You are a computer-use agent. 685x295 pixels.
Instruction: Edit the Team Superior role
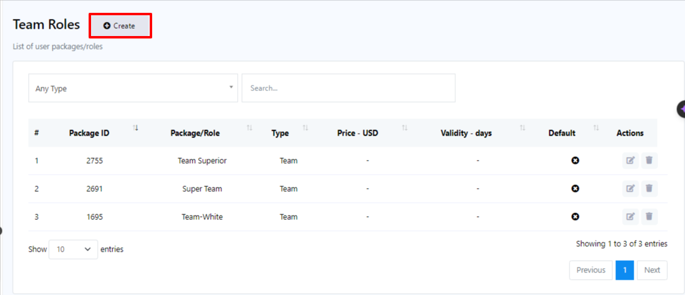click(x=630, y=161)
